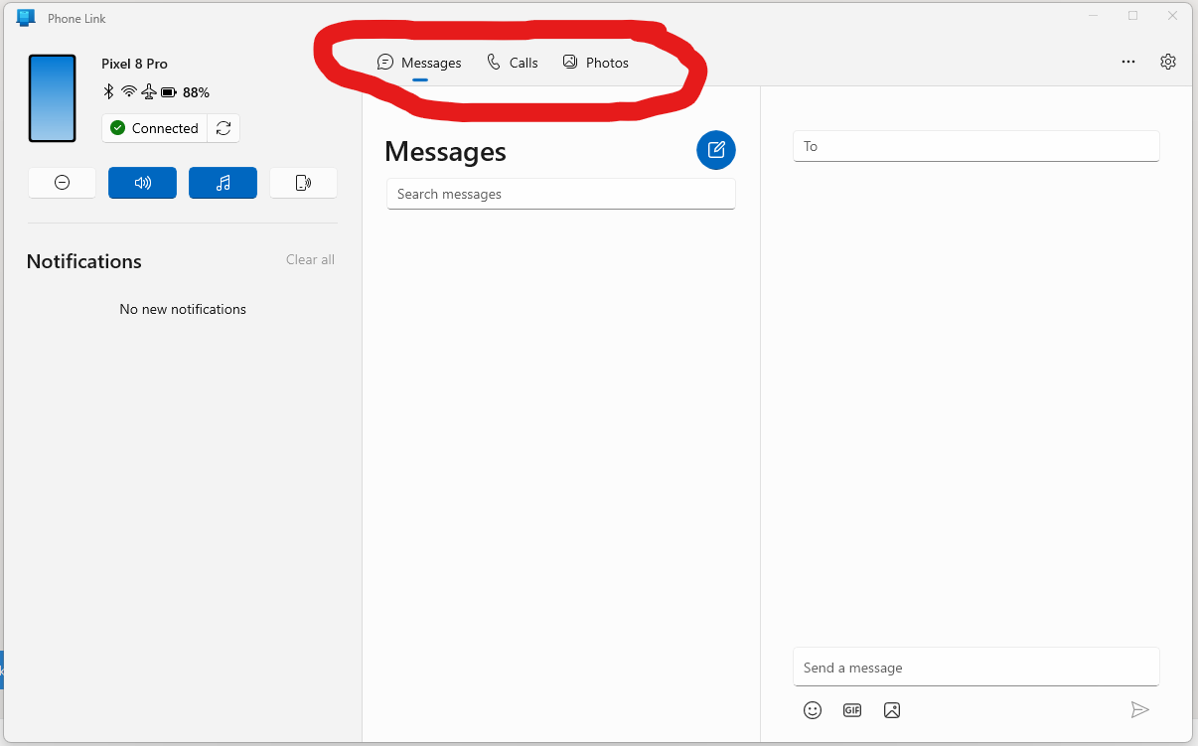The height and width of the screenshot is (746, 1198).
Task: Click the compose new message icon
Action: point(716,150)
